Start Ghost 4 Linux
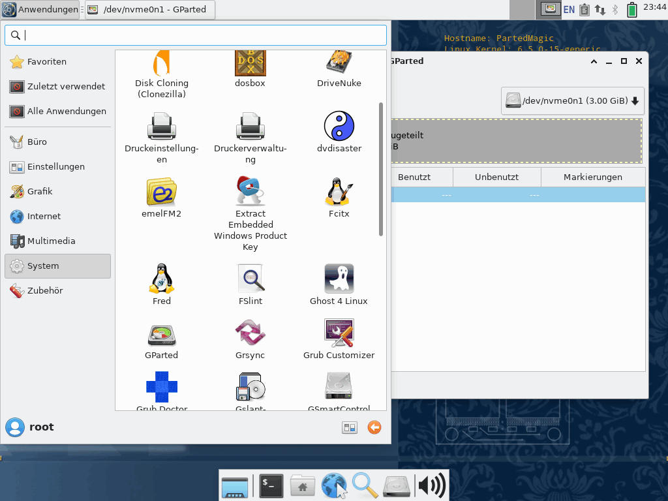The height and width of the screenshot is (501, 668). pos(339,285)
